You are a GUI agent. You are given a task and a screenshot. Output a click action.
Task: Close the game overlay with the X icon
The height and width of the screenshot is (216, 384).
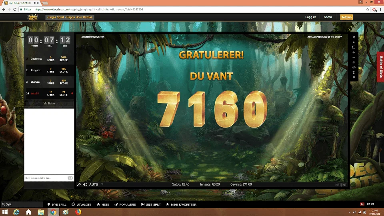tap(354, 37)
